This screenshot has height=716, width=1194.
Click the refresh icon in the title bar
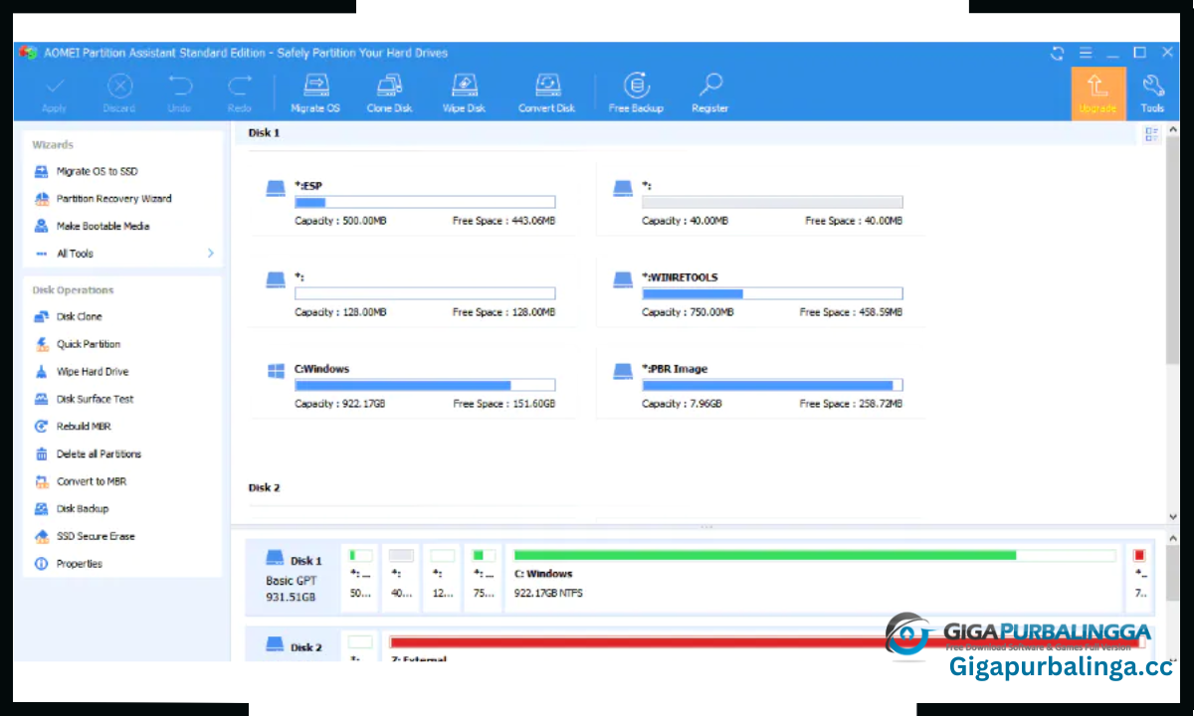pos(1058,54)
